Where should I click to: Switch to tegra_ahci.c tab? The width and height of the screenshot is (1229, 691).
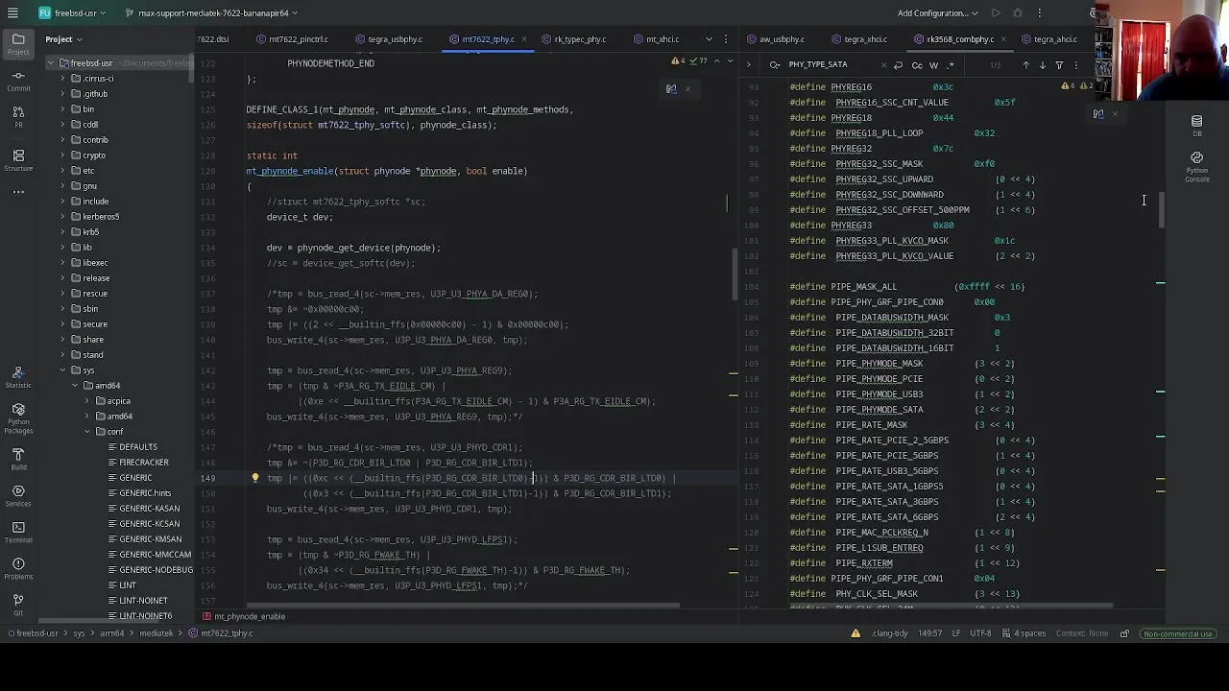(1048, 39)
